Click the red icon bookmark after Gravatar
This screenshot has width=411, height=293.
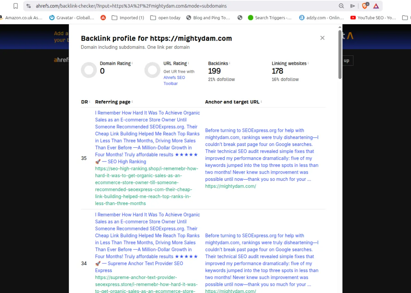(103, 18)
